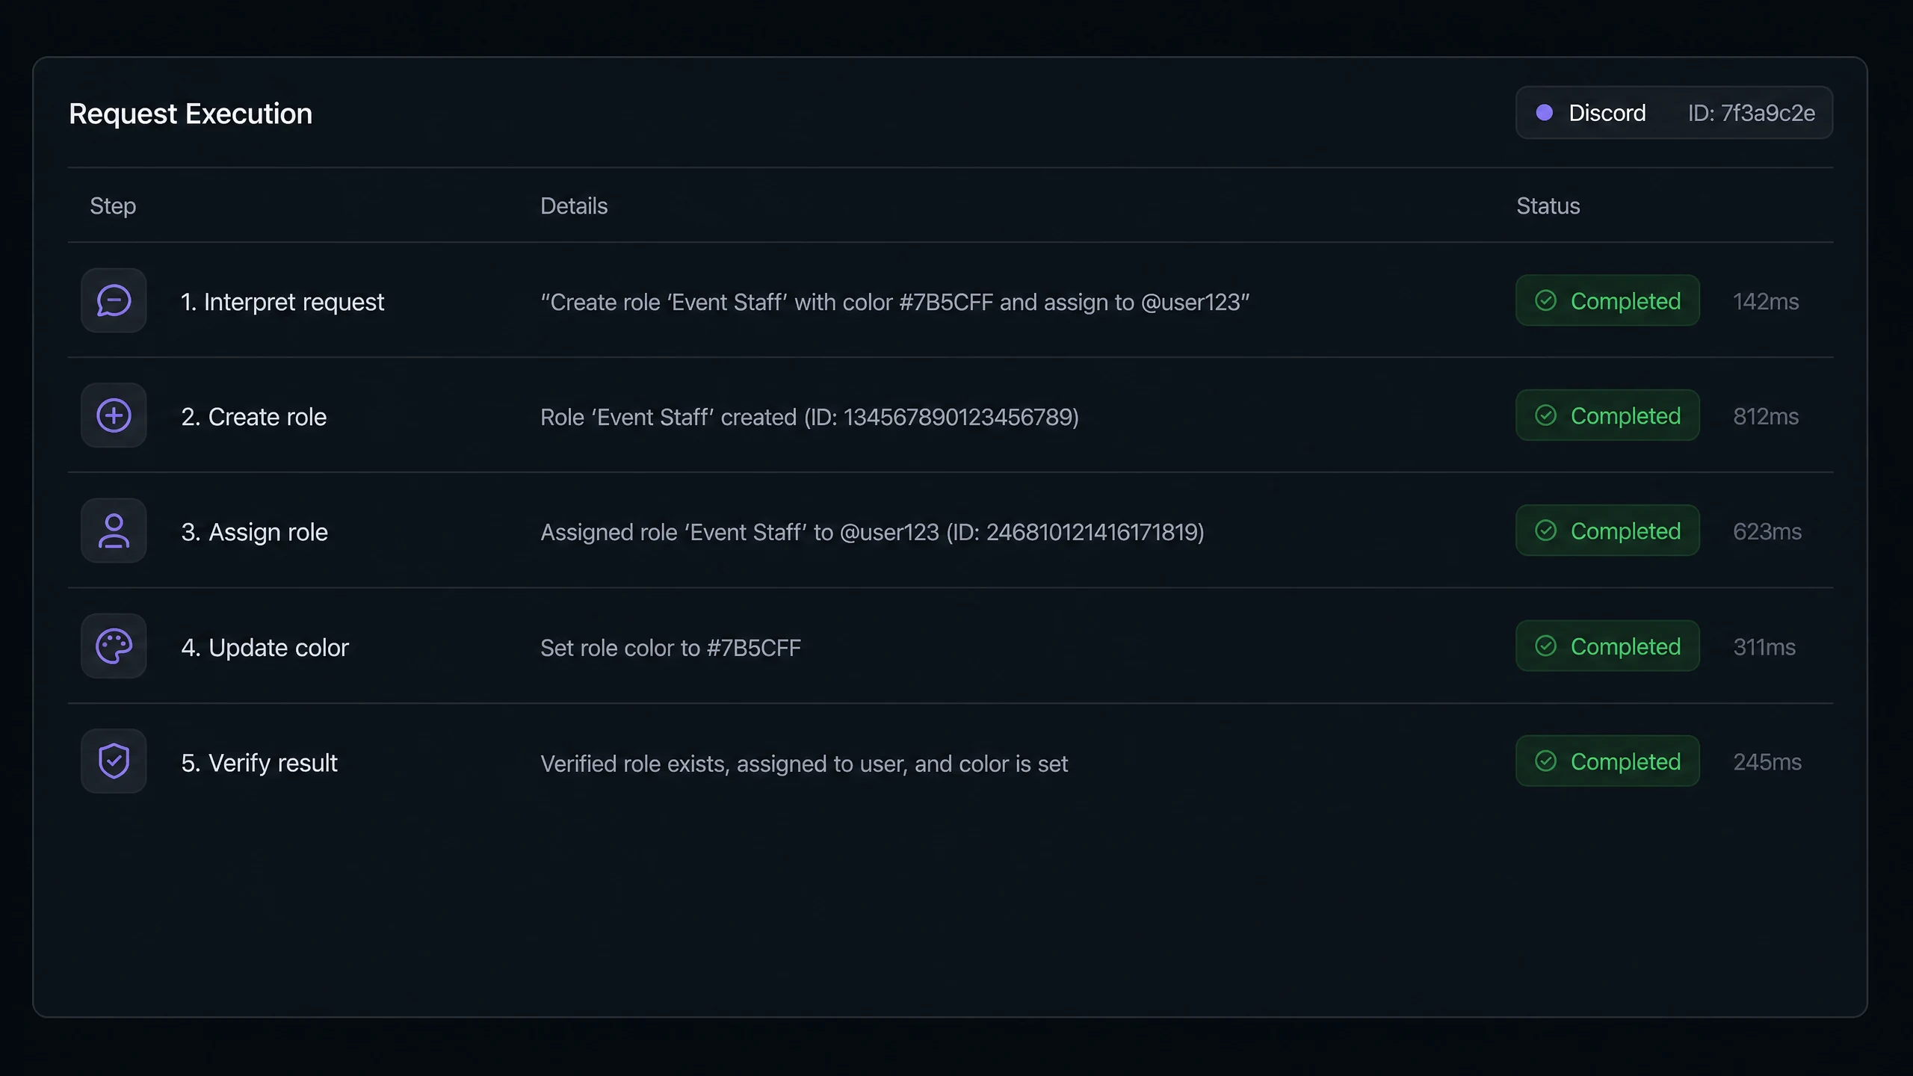1913x1076 pixels.
Task: Click the chat bubble icon for Interpret request
Action: point(114,300)
